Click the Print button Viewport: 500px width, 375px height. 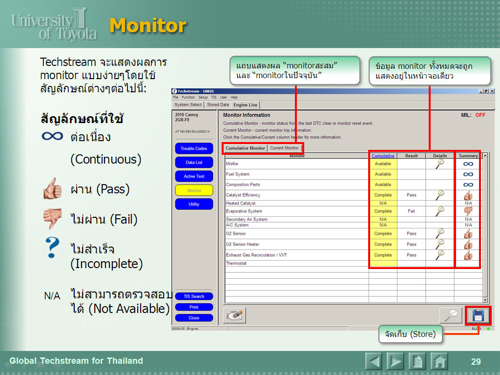(x=194, y=307)
